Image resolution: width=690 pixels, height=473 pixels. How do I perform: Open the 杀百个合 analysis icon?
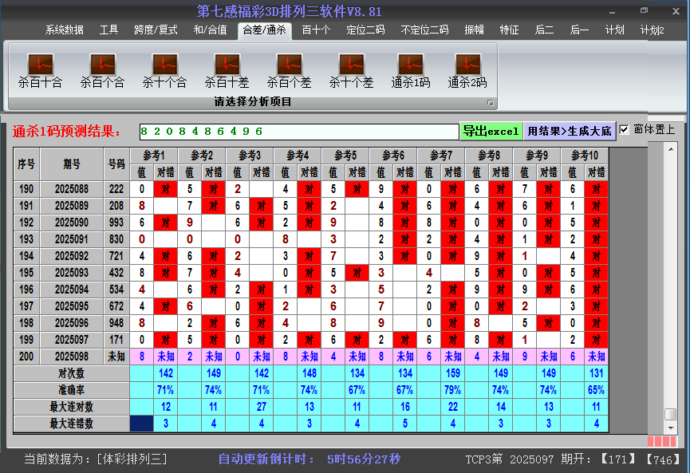coord(103,70)
